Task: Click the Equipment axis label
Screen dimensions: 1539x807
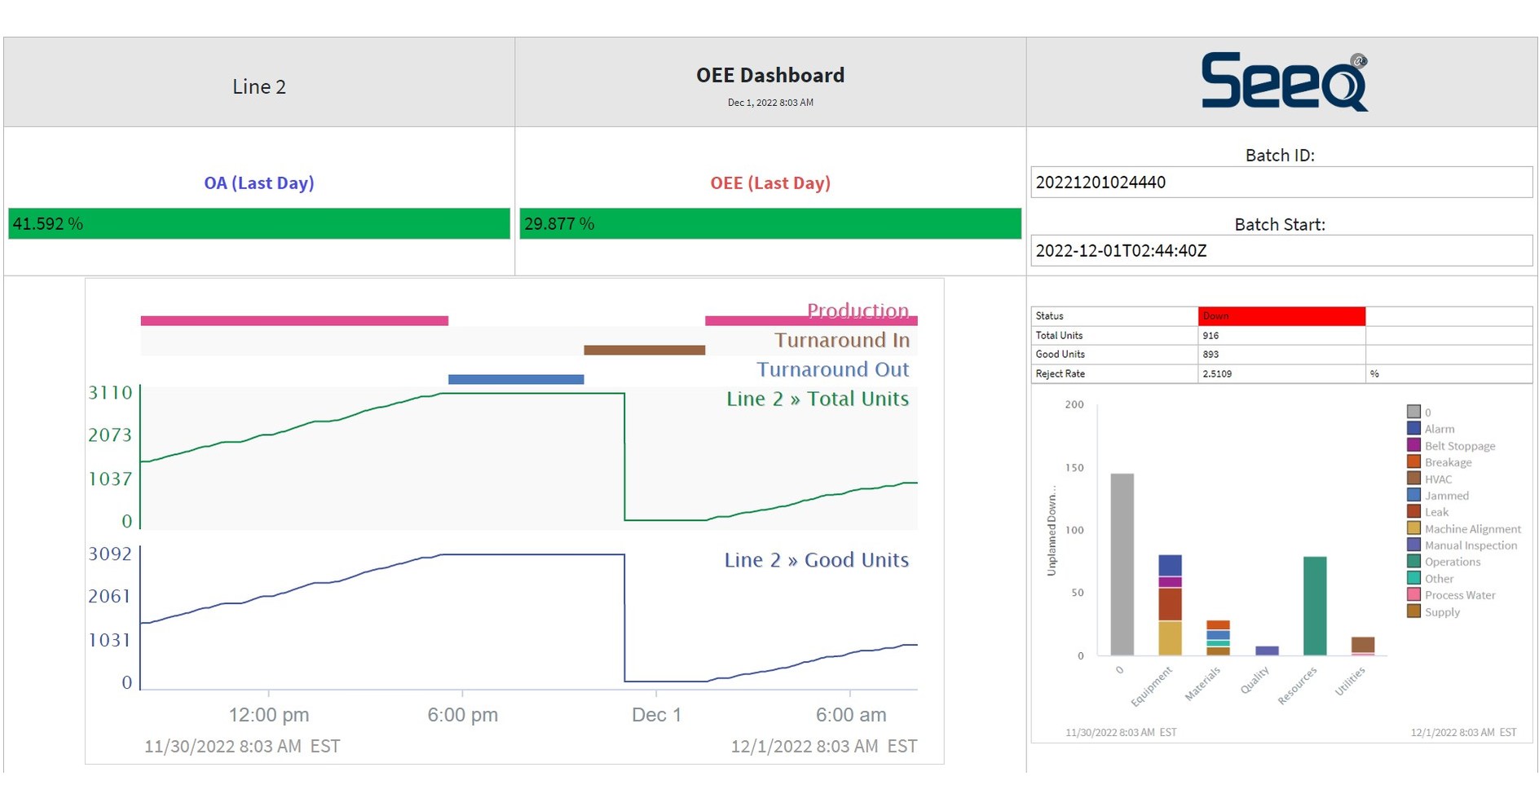Action: click(1151, 686)
